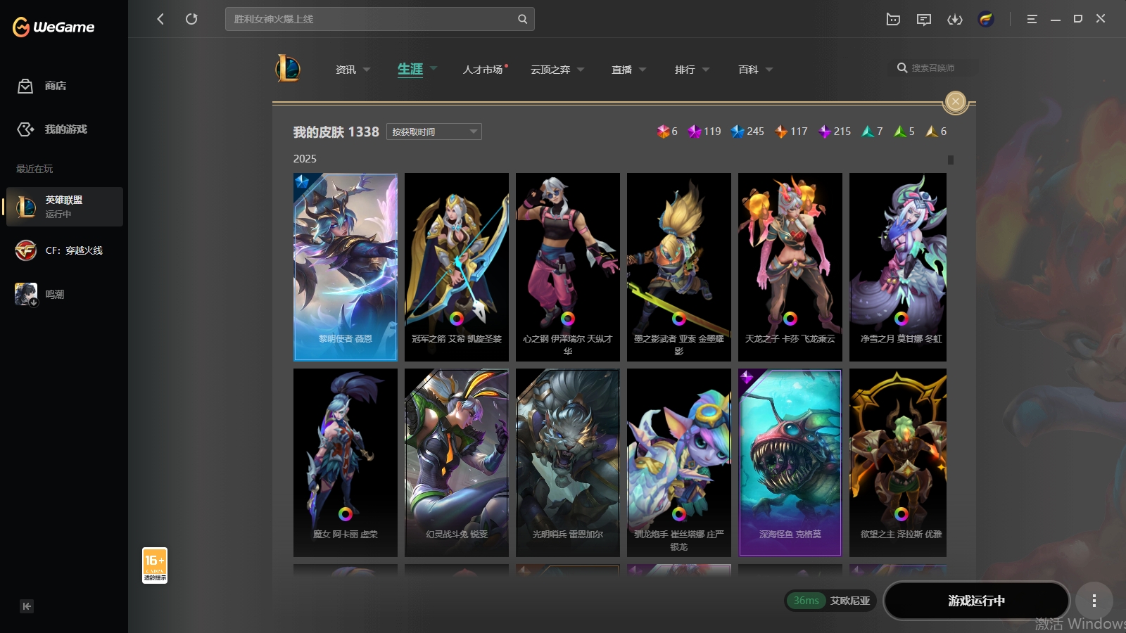Open 净雪之月 莫甘娜 skin card

(x=898, y=267)
